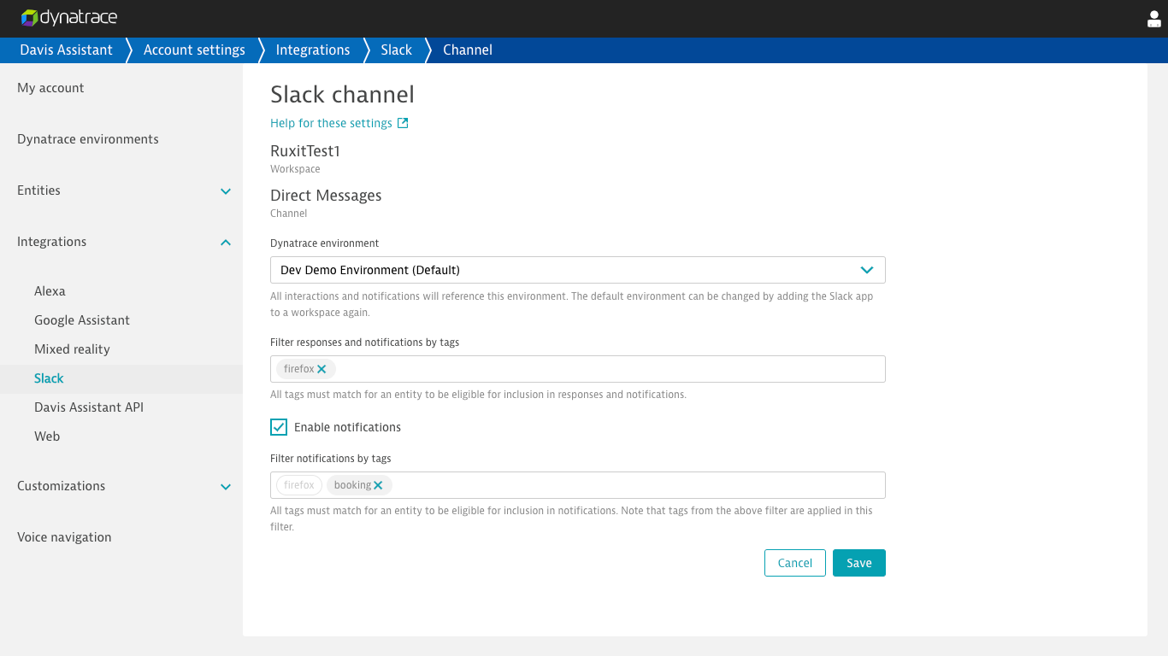Expand the Entities sidebar section
Viewport: 1168px width, 656px height.
(x=226, y=190)
